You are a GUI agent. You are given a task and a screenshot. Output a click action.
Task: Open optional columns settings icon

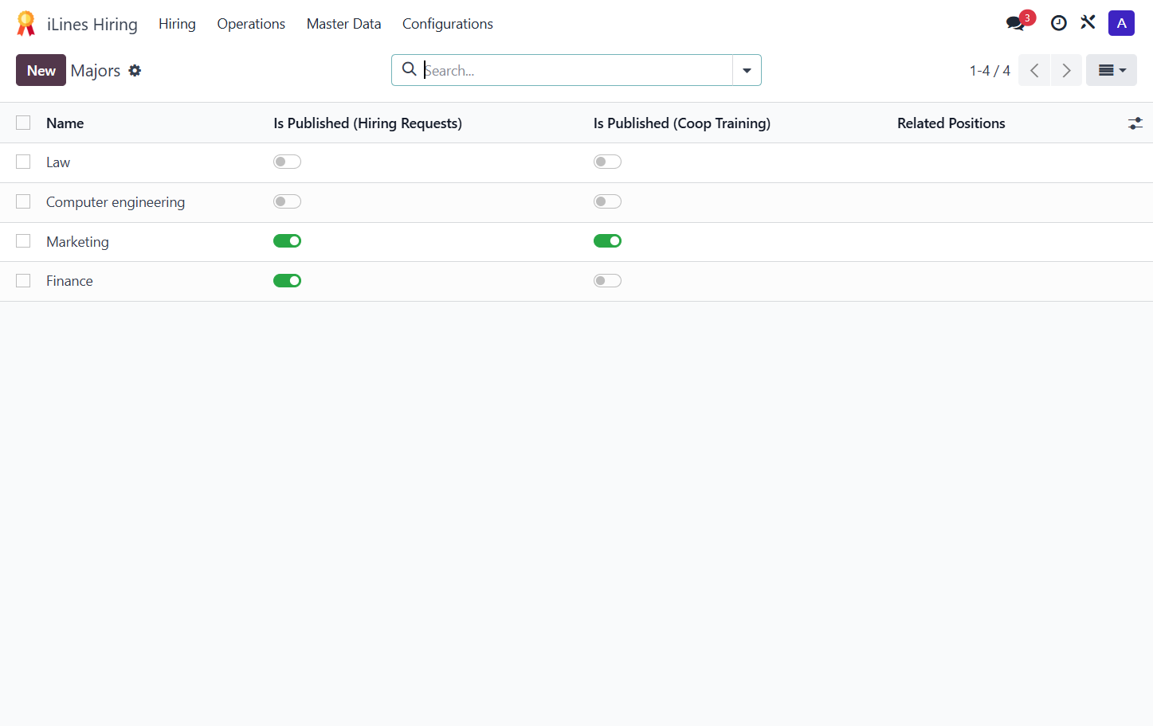click(1135, 123)
